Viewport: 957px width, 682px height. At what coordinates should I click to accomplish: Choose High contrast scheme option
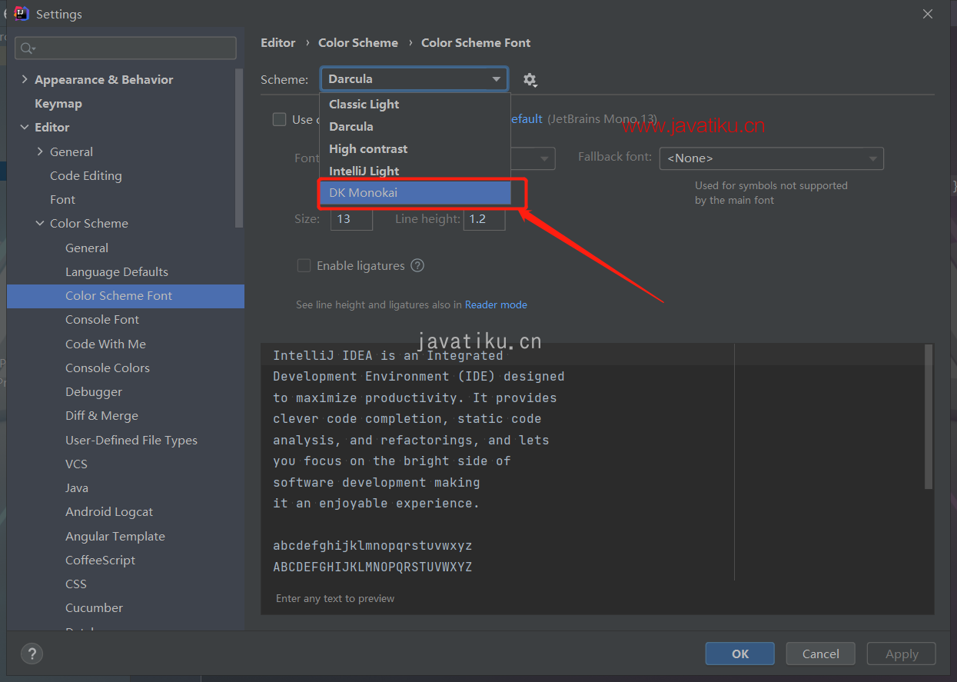pyautogui.click(x=415, y=148)
